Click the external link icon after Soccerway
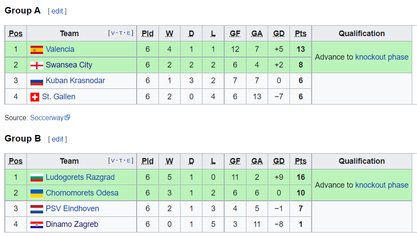Image resolution: width=417 pixels, height=236 pixels. click(x=67, y=117)
